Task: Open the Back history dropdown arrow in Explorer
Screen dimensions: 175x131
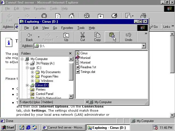Action: coord(39,37)
